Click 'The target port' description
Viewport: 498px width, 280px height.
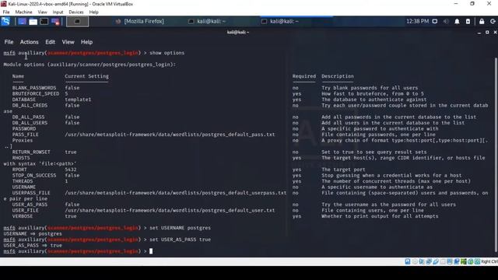coord(343,170)
